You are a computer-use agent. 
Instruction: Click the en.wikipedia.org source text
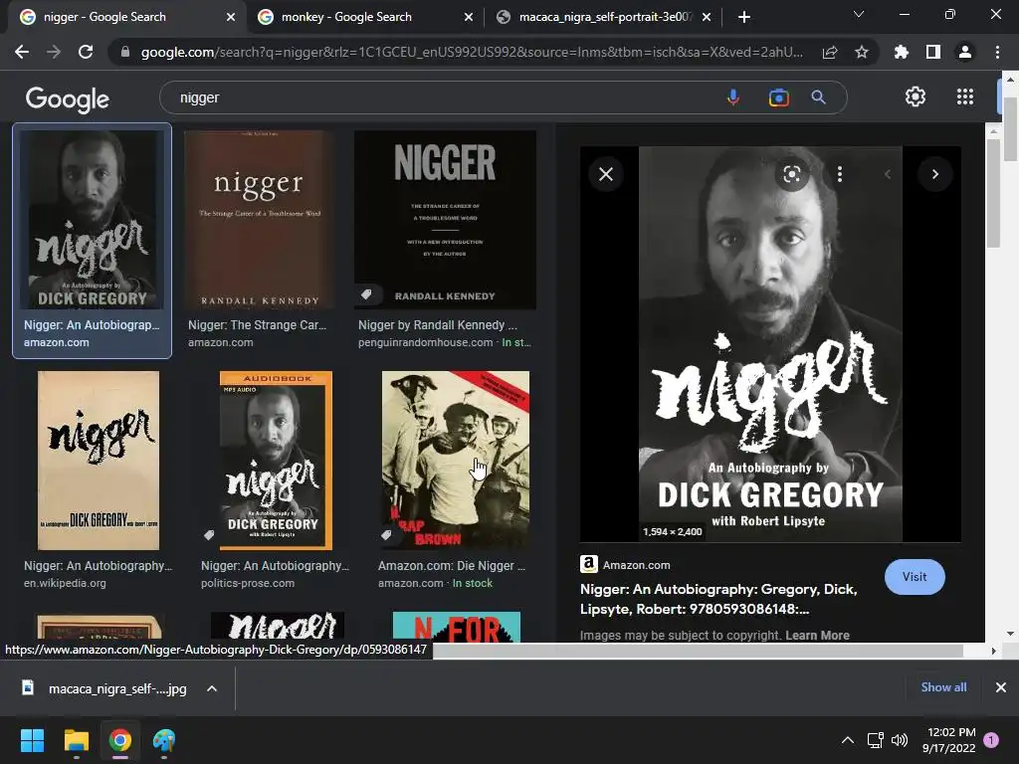65,583
